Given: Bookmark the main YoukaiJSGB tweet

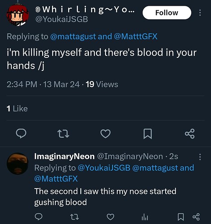Looking at the screenshot, I should (148, 134).
